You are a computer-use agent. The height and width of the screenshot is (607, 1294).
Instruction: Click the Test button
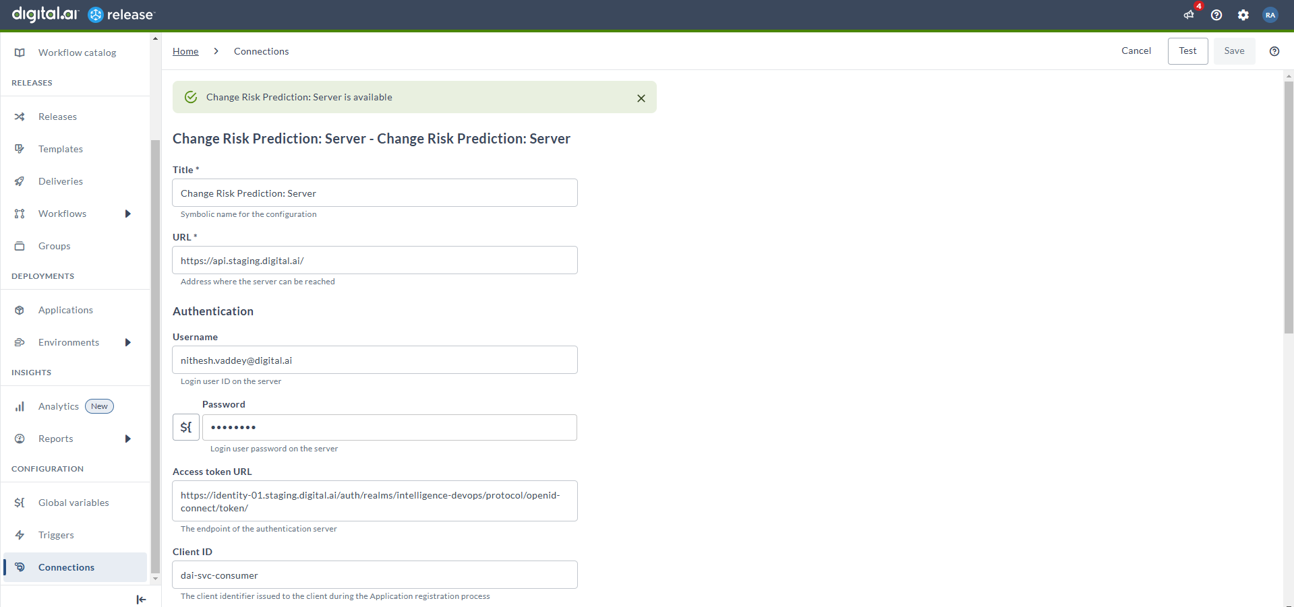point(1187,51)
